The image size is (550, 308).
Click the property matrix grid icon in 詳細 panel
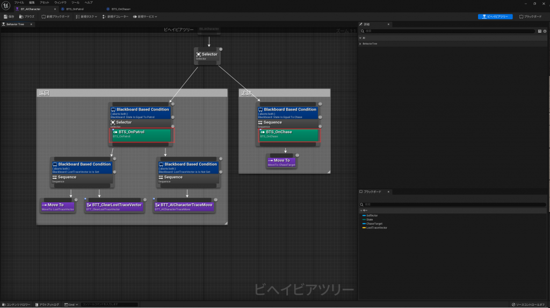tap(539, 31)
